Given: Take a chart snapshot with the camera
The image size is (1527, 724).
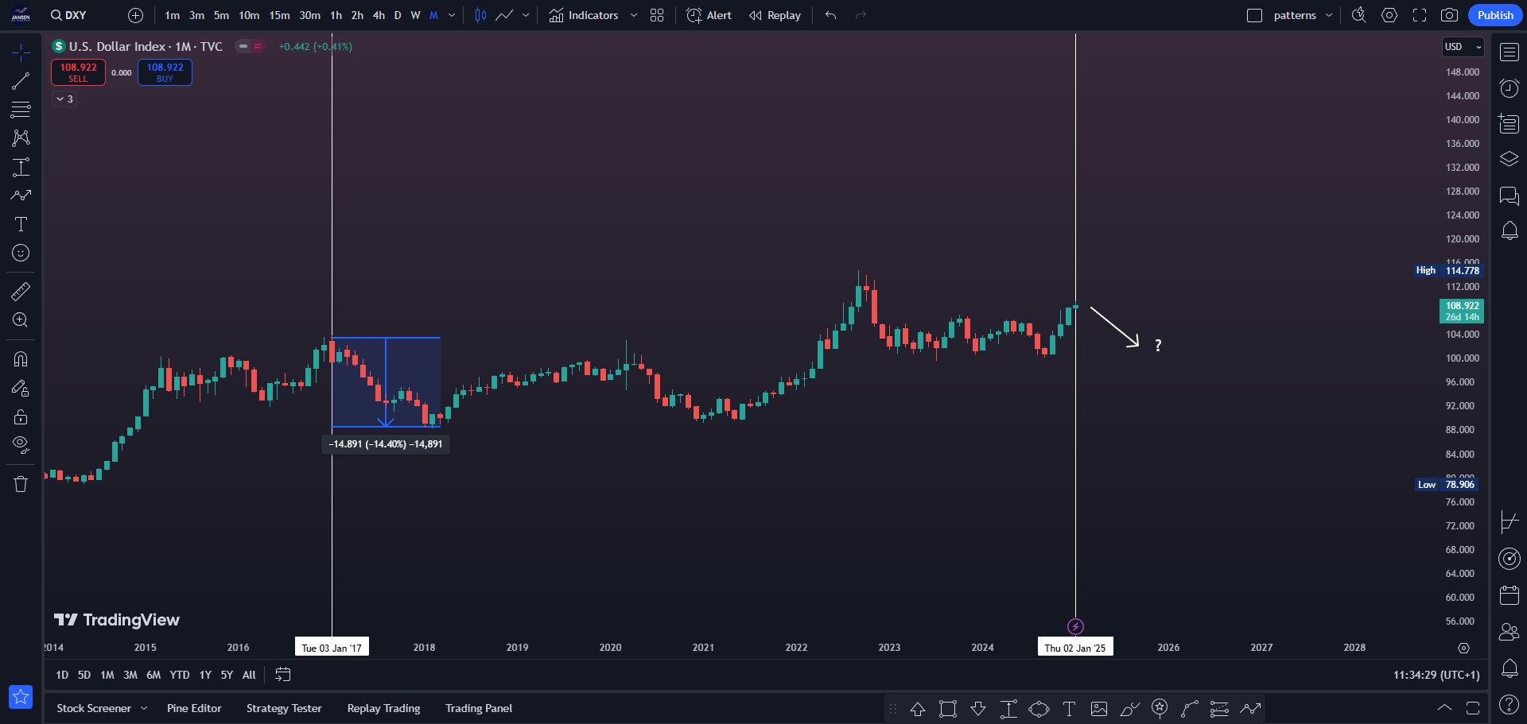Looking at the screenshot, I should pos(1450,15).
